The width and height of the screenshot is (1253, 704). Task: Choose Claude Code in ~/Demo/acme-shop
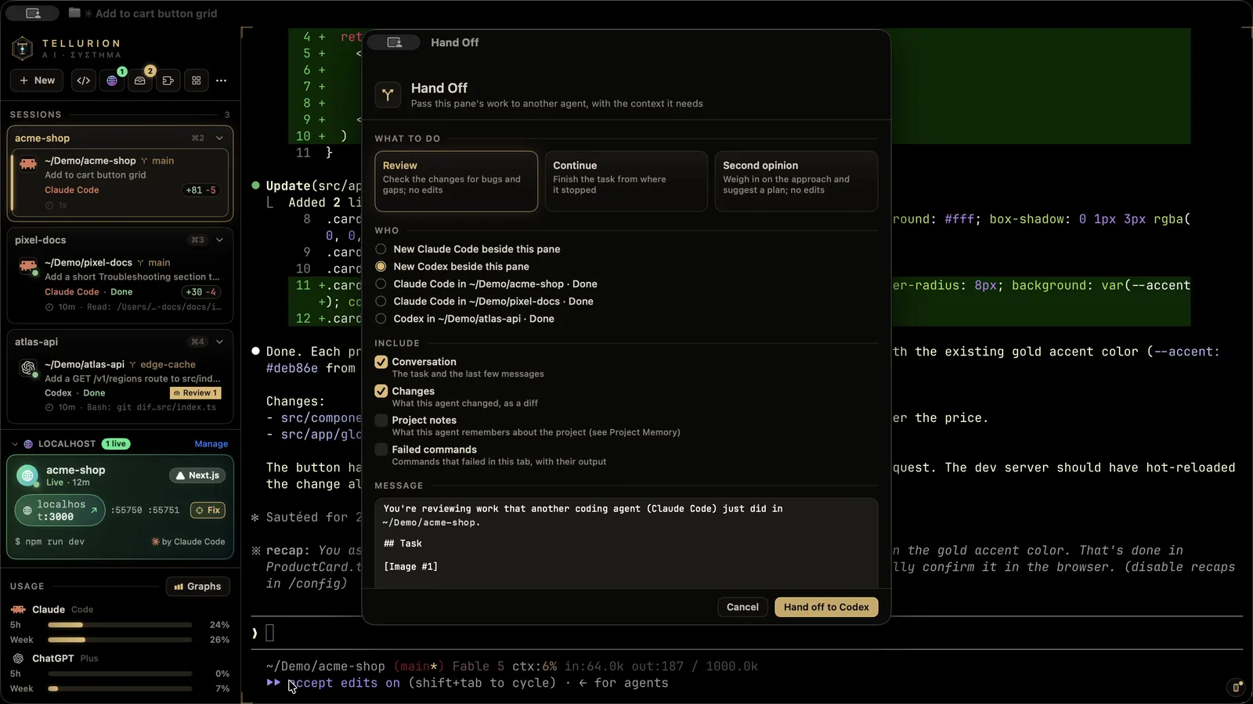[486, 283]
